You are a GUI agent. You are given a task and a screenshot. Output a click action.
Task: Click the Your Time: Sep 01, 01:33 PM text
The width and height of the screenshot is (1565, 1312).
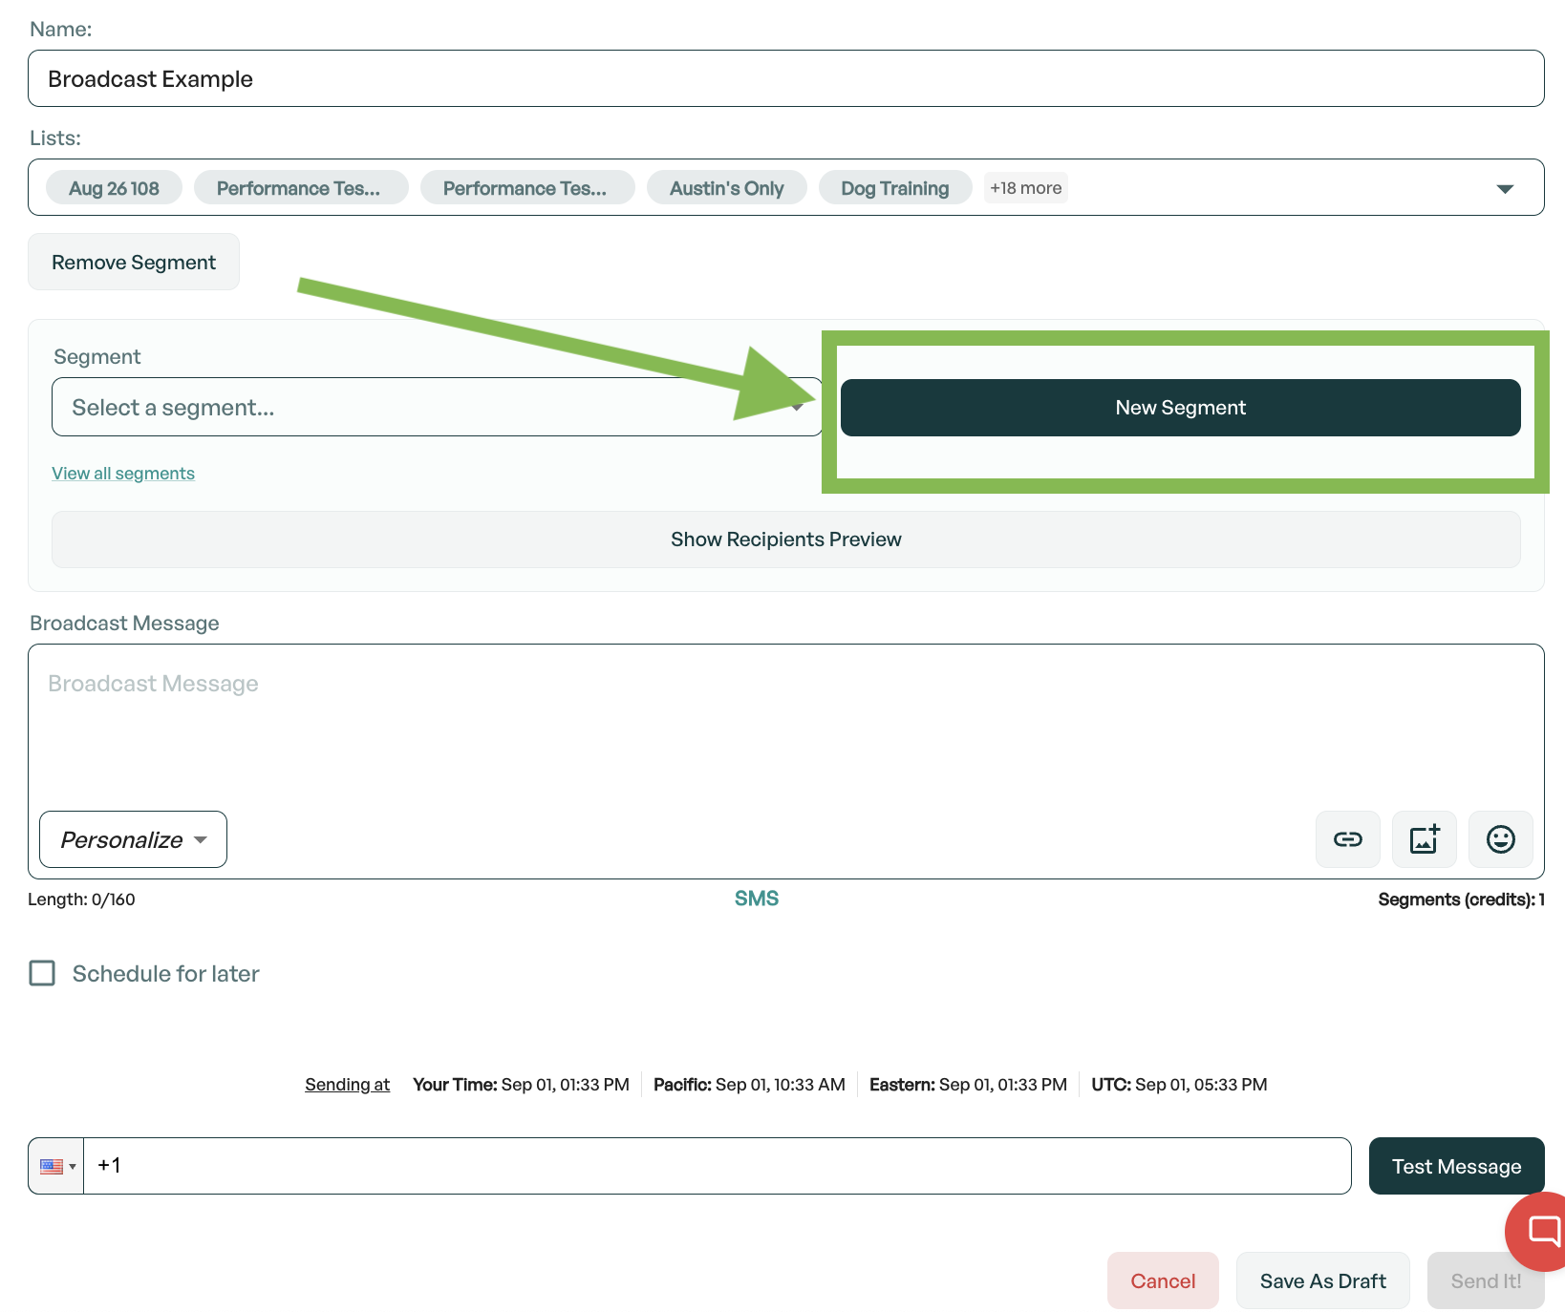(x=521, y=1085)
